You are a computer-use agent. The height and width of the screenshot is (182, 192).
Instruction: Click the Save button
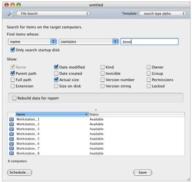[143, 172]
